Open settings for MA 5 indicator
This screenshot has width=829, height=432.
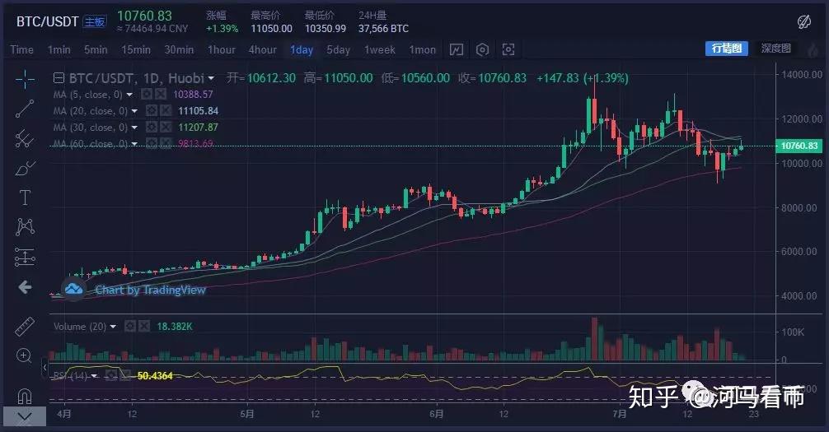[147, 95]
